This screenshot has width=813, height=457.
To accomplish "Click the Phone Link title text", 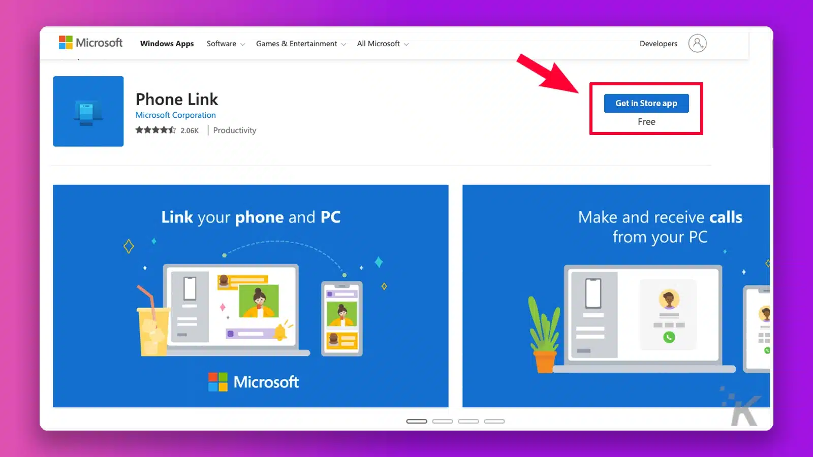I will [177, 99].
